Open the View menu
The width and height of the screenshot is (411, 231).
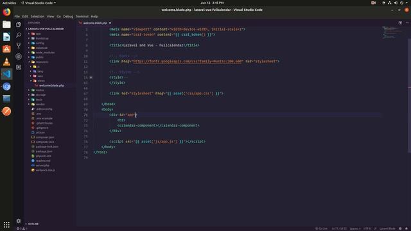point(50,17)
